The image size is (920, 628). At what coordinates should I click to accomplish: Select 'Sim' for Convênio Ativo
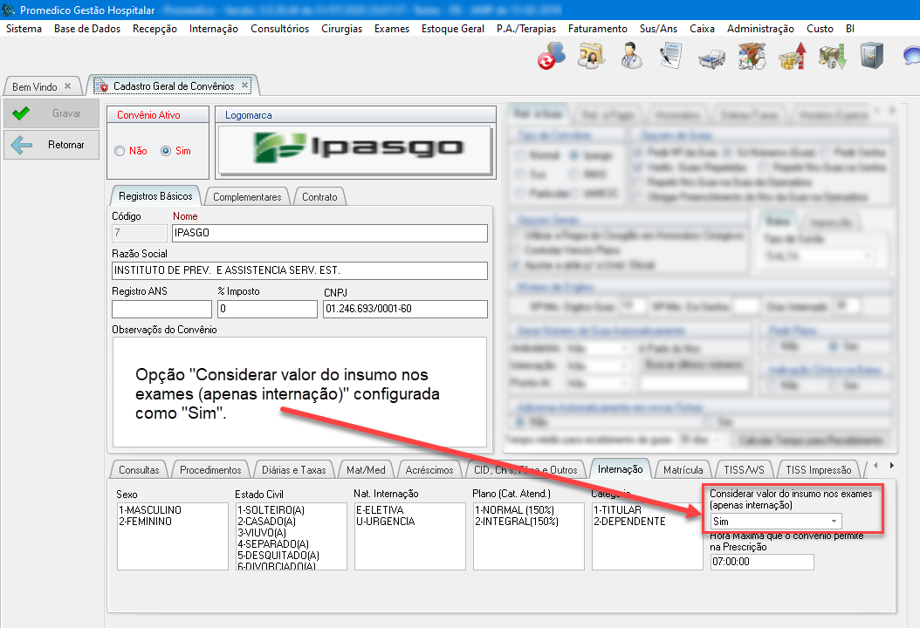coord(166,151)
